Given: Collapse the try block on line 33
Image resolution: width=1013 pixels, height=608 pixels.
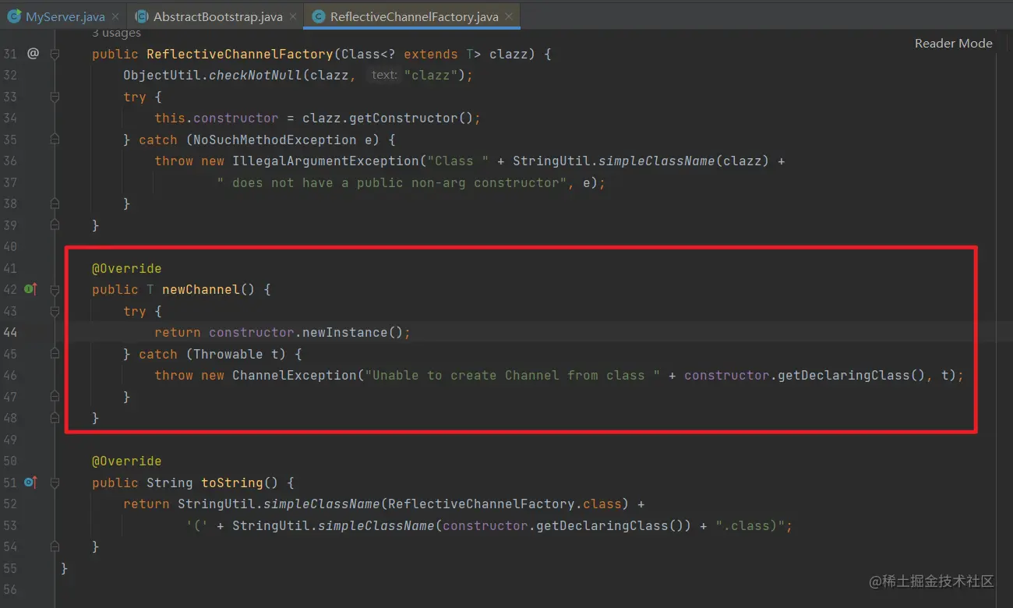Looking at the screenshot, I should [55, 97].
